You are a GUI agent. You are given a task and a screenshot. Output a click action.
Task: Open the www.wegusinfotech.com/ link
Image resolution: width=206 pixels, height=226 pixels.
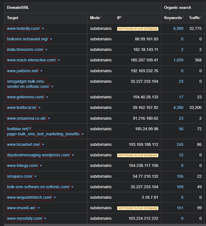29,198
